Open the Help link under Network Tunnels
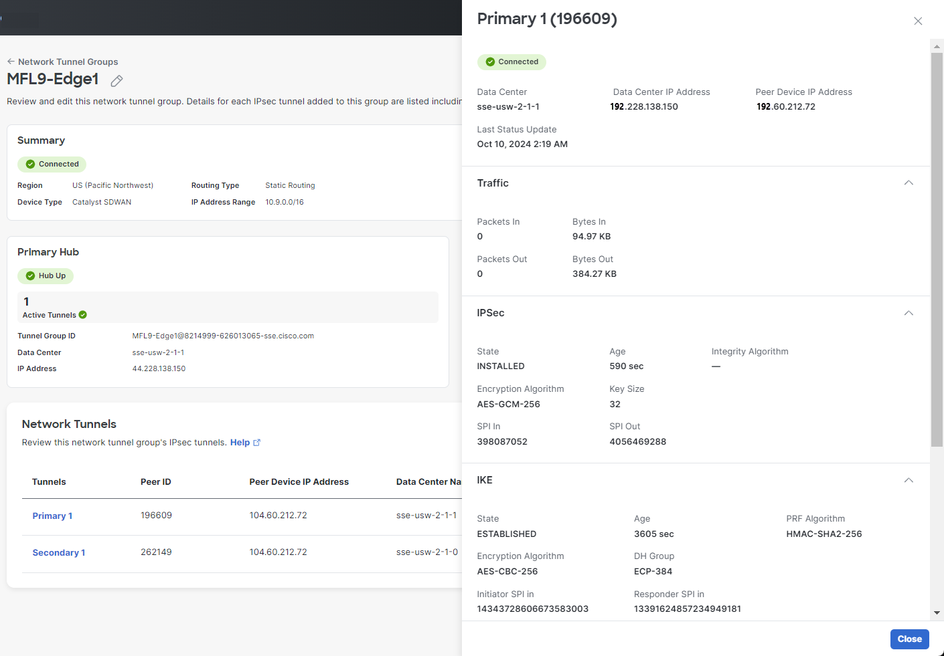The image size is (944, 656). pos(240,443)
